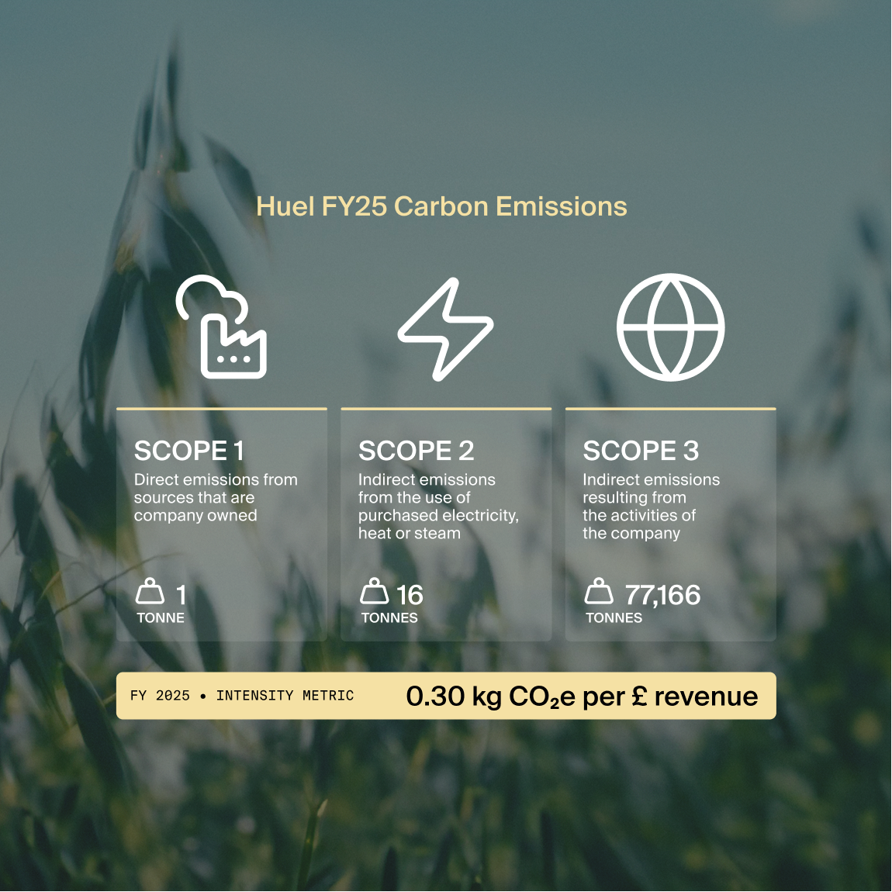Screen dimensions: 892x892
Task: Click the lightning bolt icon above Scope 2
Action: 445,329
